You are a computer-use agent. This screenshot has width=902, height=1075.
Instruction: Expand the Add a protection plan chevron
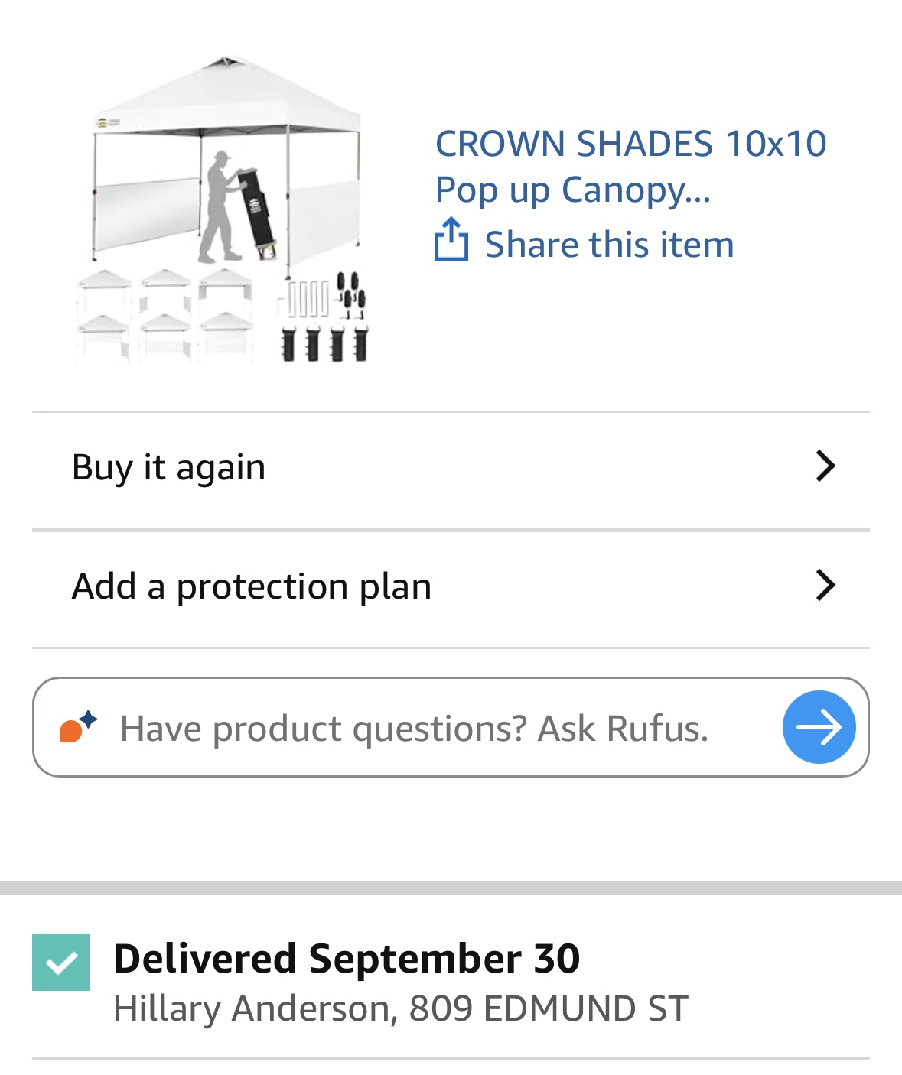click(x=825, y=586)
